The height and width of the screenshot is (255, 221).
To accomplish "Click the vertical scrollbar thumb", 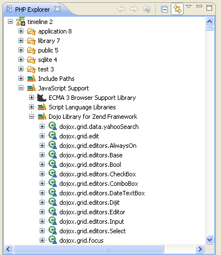I will tap(210, 28).
